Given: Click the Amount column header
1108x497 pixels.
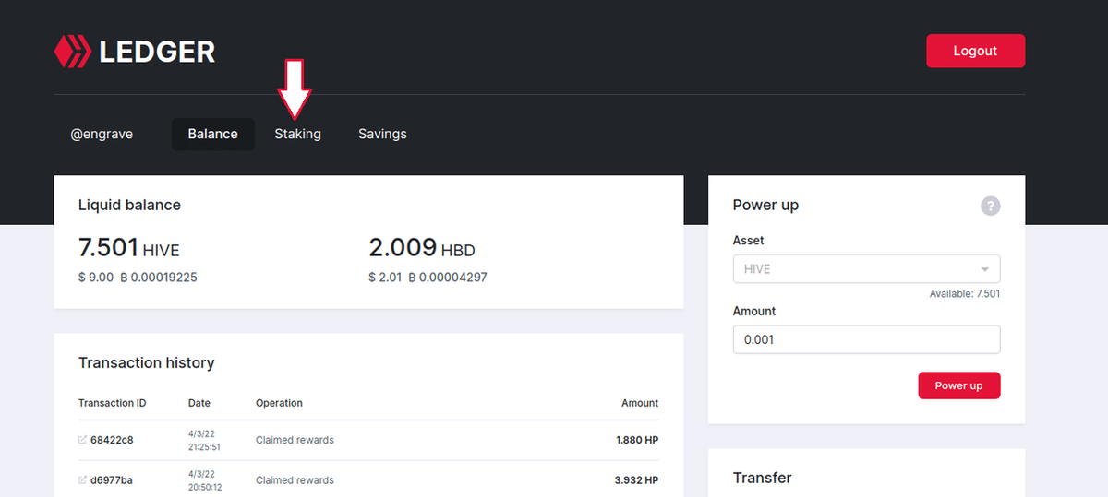Looking at the screenshot, I should 640,403.
